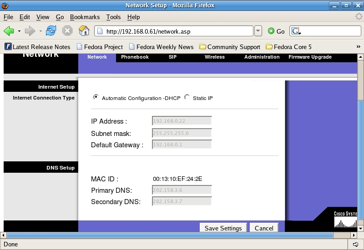
Task: Go to the Home page icon
Action: point(84,31)
